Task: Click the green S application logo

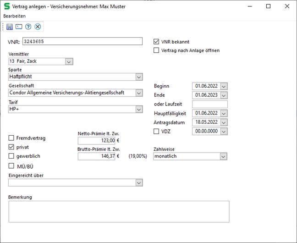Action: (6, 6)
